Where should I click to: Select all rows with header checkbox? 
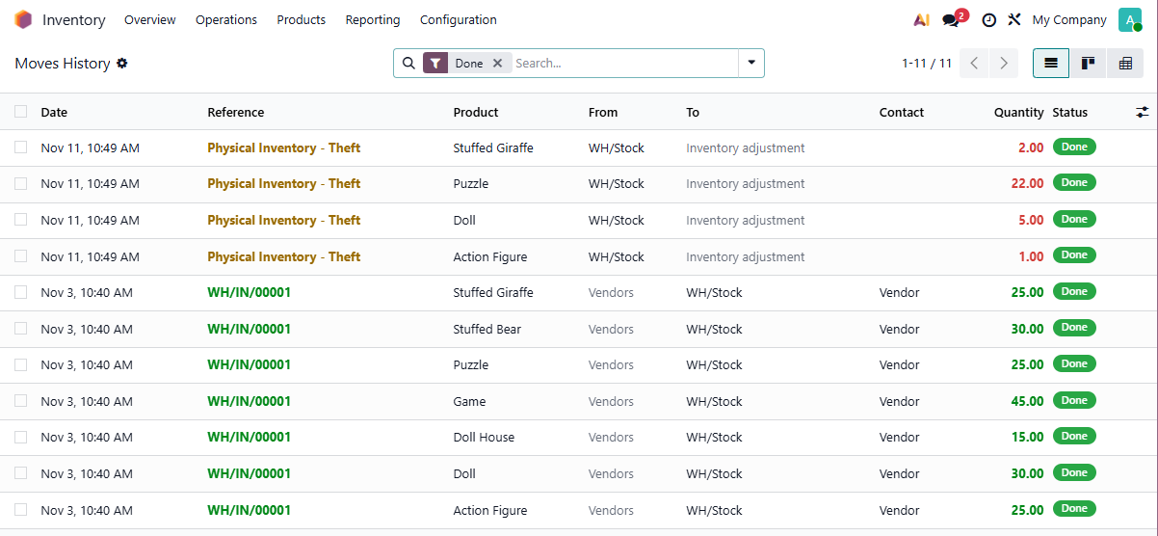tap(21, 112)
